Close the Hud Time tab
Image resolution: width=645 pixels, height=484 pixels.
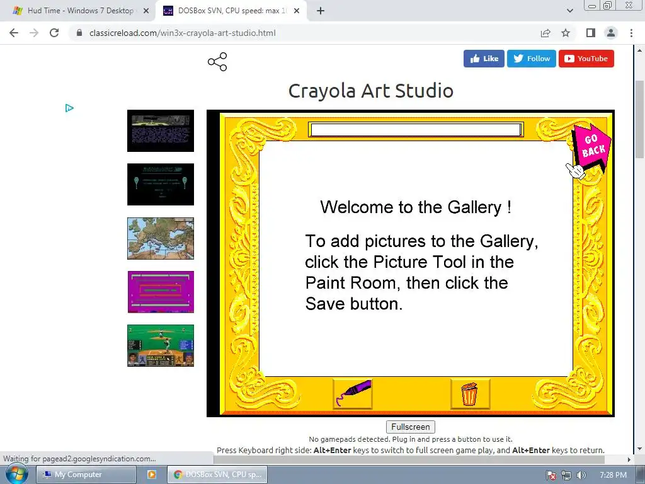point(146,11)
